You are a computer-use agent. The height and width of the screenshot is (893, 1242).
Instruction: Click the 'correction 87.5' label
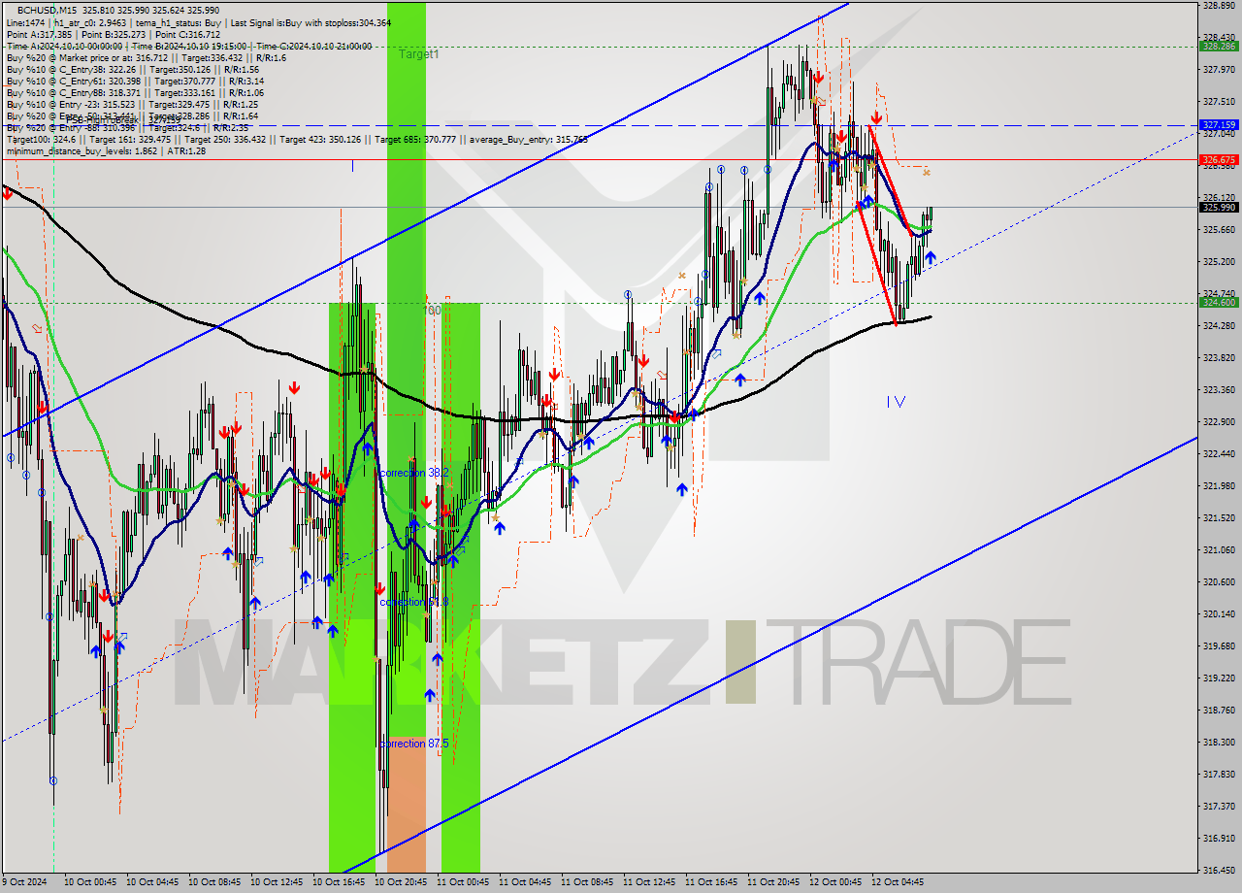click(414, 744)
